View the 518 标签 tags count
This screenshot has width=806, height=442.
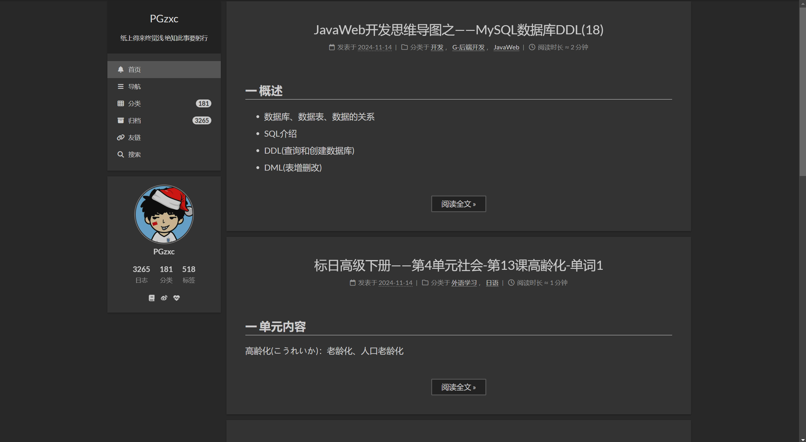(x=189, y=274)
